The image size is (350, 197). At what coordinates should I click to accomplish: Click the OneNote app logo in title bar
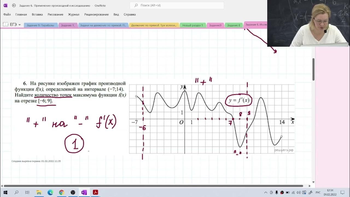pyautogui.click(x=5, y=5)
